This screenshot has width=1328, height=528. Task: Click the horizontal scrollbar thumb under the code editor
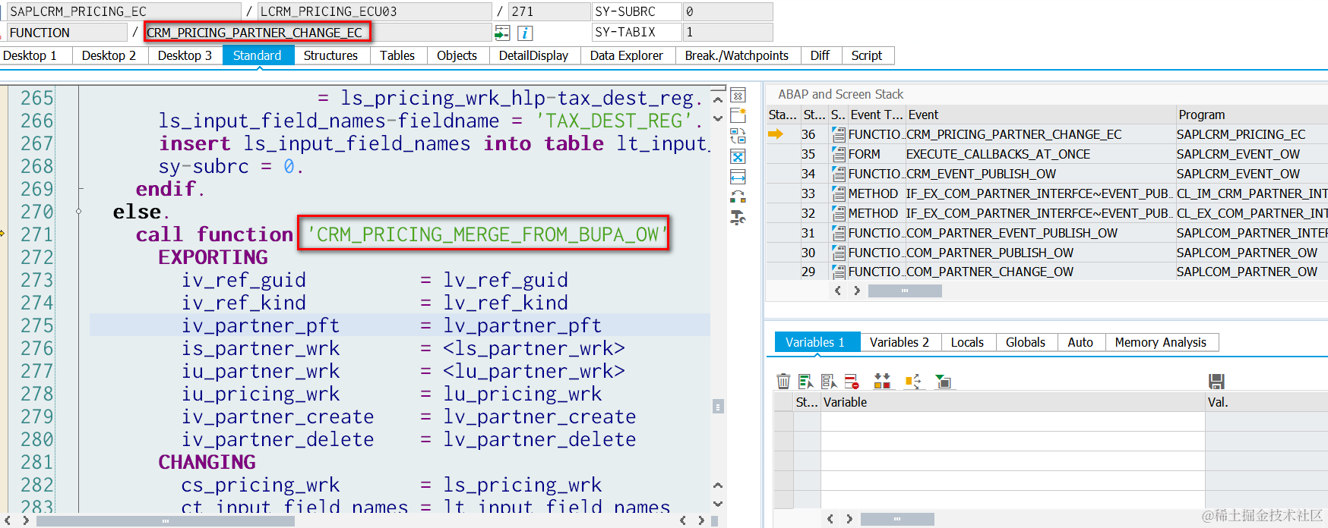click(165, 520)
